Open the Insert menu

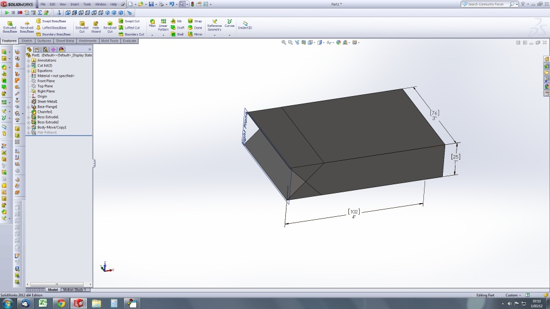point(74,4)
